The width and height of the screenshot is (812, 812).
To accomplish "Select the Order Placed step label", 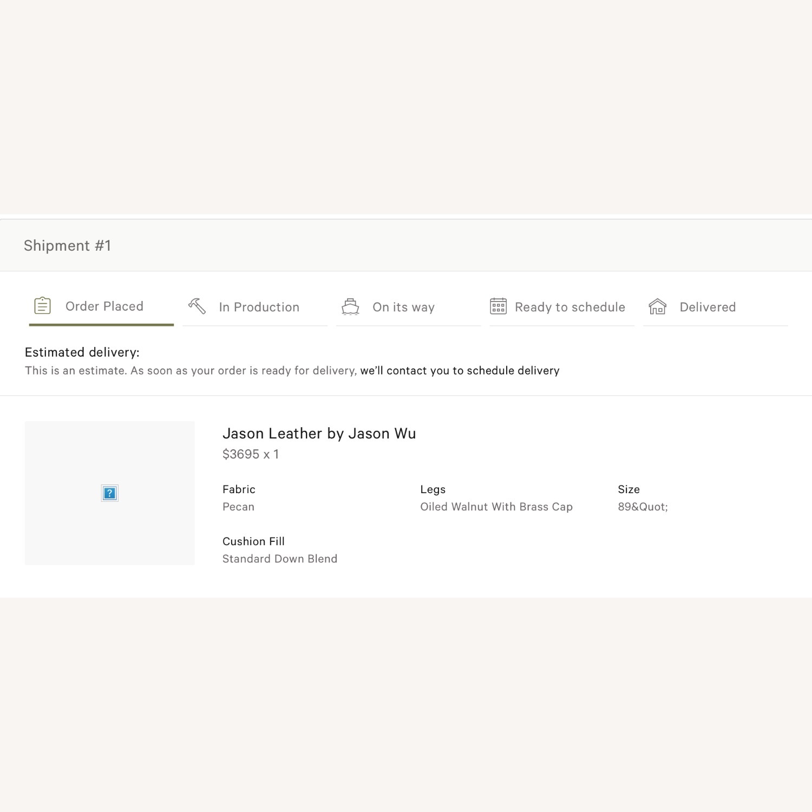I will [104, 306].
